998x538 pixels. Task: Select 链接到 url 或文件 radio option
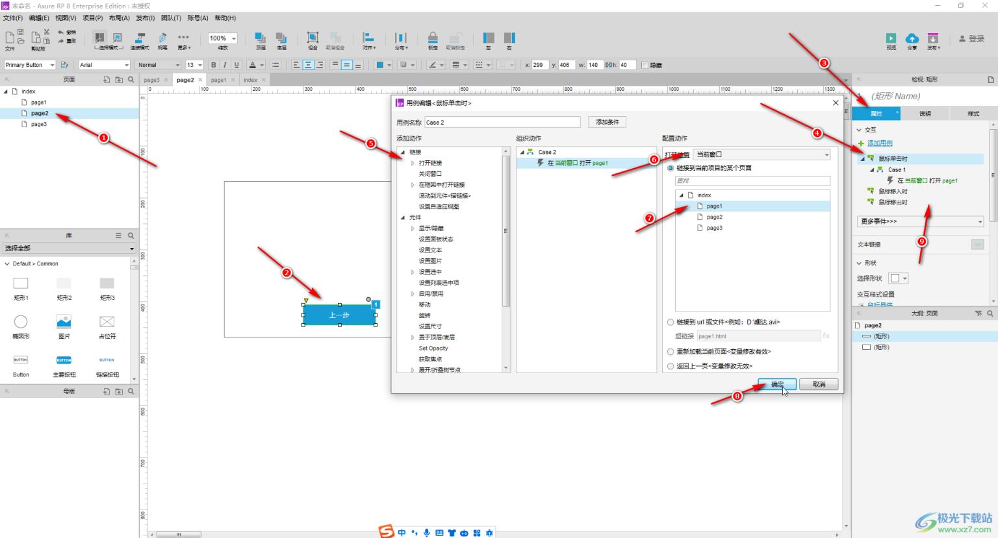click(671, 322)
